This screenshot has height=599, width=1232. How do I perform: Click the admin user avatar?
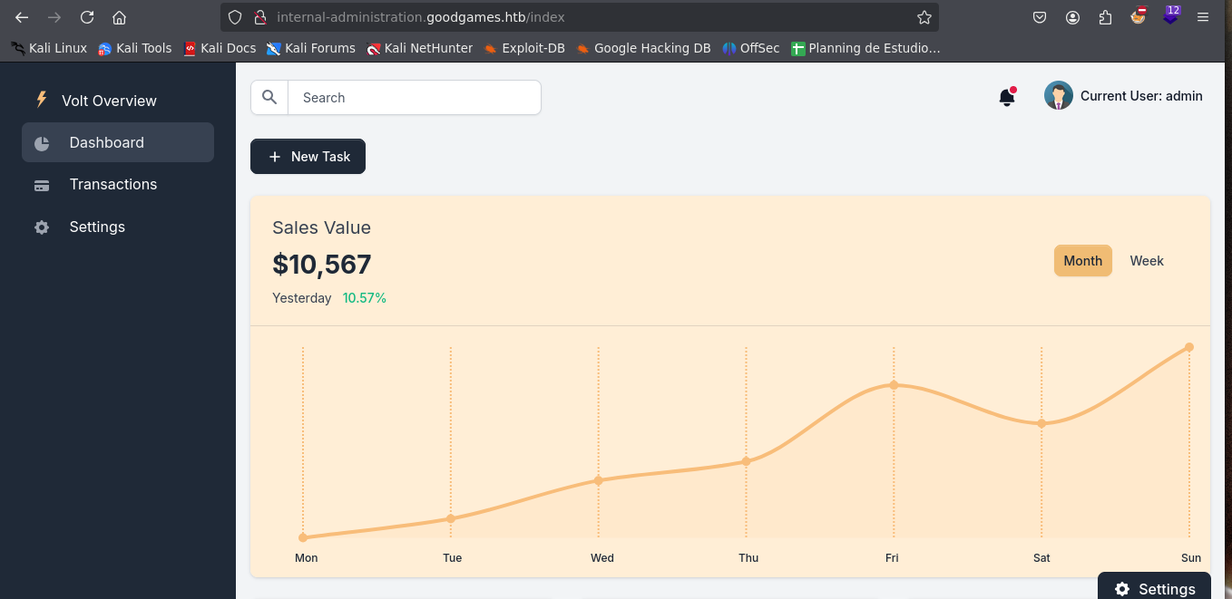pyautogui.click(x=1058, y=96)
